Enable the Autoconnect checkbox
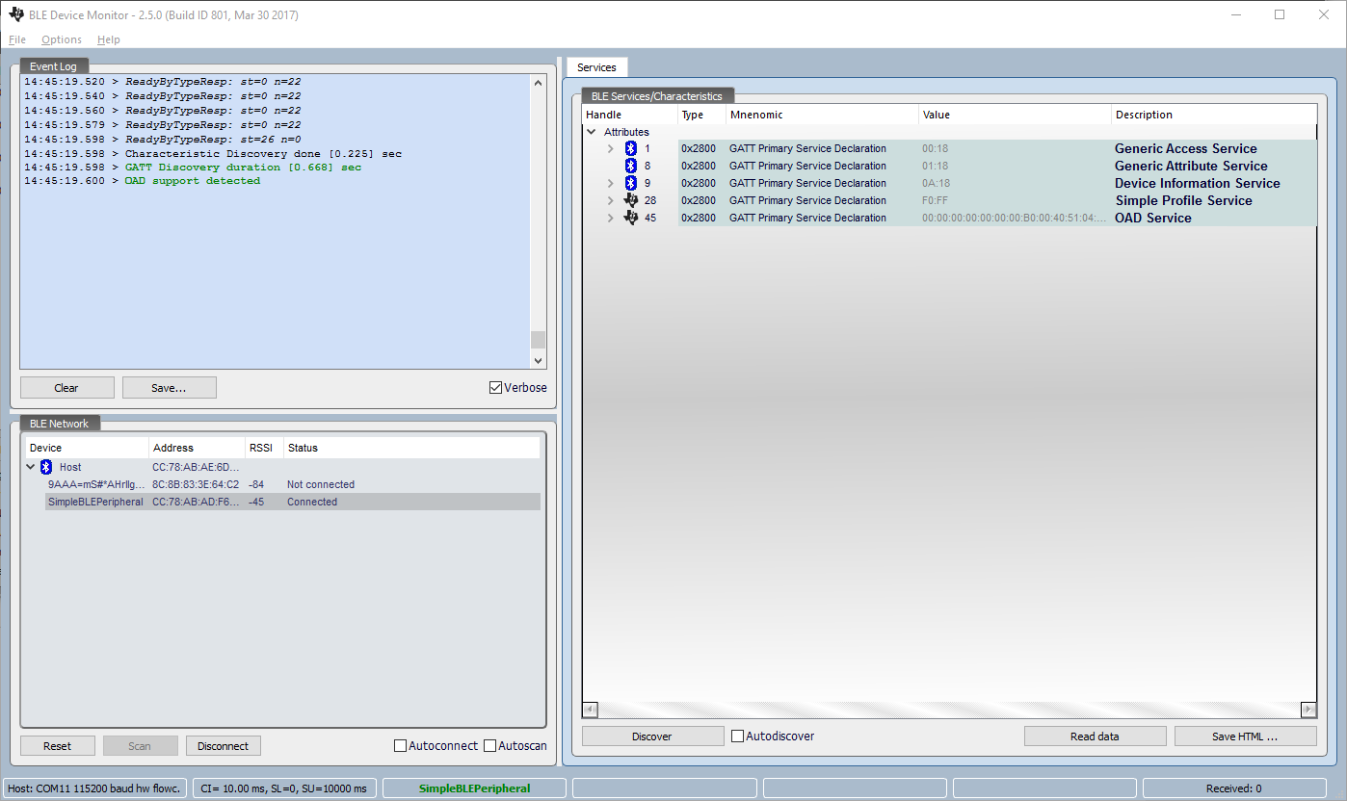 click(x=401, y=746)
